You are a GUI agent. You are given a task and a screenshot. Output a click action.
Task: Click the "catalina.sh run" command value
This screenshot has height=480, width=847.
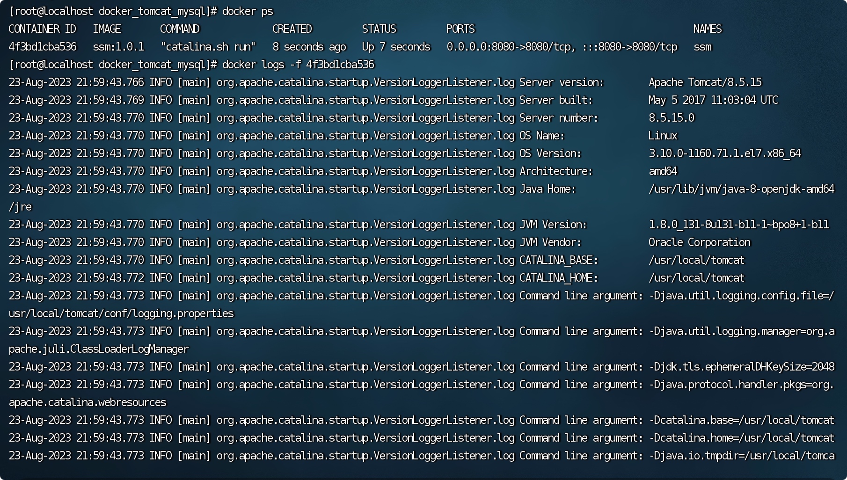click(x=208, y=47)
